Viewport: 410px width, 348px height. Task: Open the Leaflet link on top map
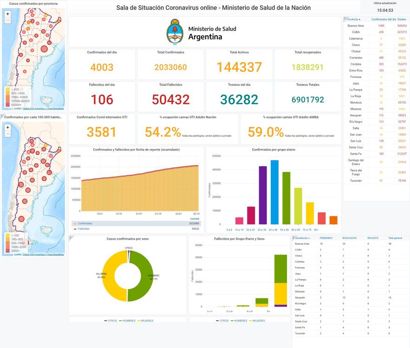pos(17,109)
